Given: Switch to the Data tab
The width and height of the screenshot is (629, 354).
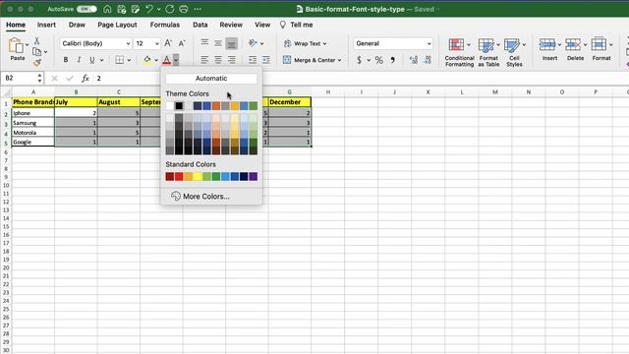Looking at the screenshot, I should click(200, 25).
